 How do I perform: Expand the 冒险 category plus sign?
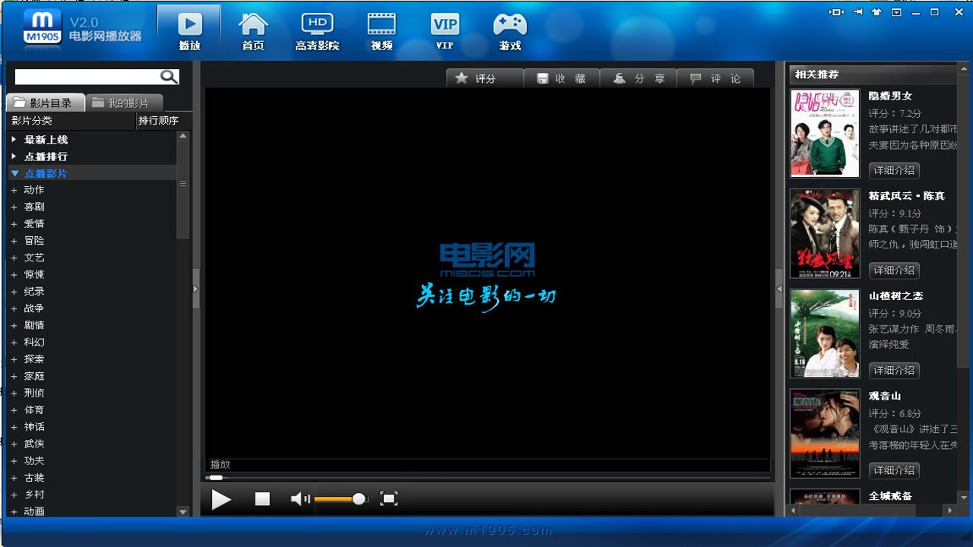click(14, 241)
